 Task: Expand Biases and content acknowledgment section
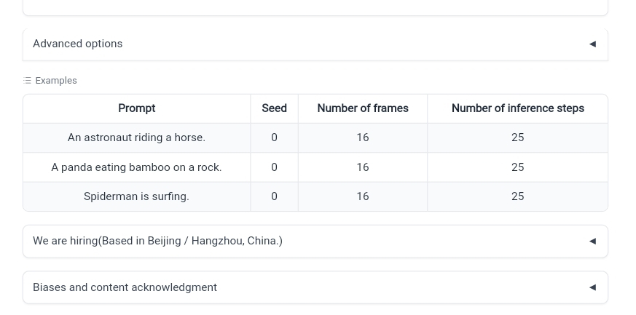coord(315,287)
